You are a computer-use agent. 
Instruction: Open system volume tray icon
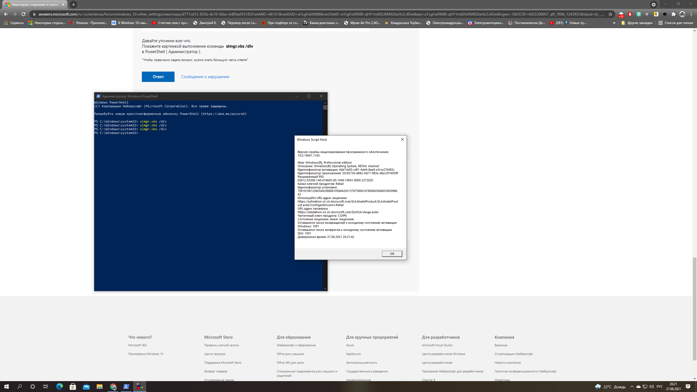point(651,387)
